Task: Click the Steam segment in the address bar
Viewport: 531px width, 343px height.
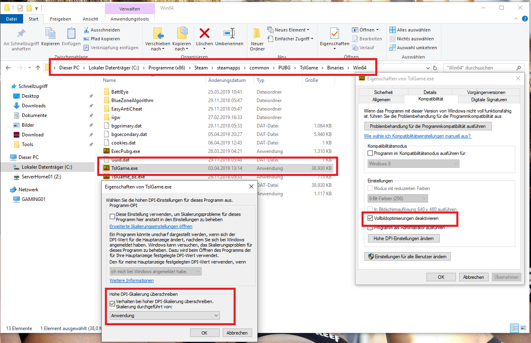Action: 201,68
